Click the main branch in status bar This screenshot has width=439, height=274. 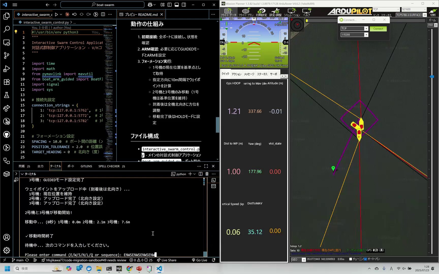point(17,260)
